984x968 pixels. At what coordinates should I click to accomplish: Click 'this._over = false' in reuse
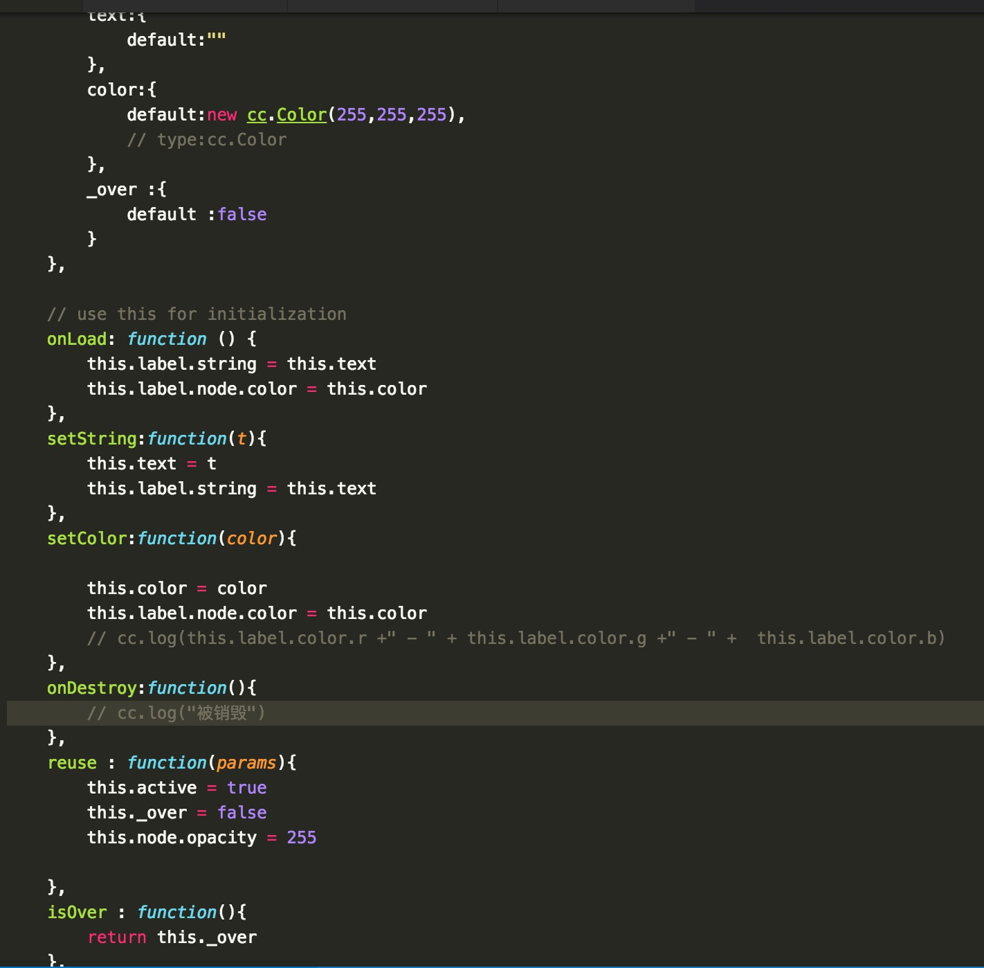coord(177,813)
